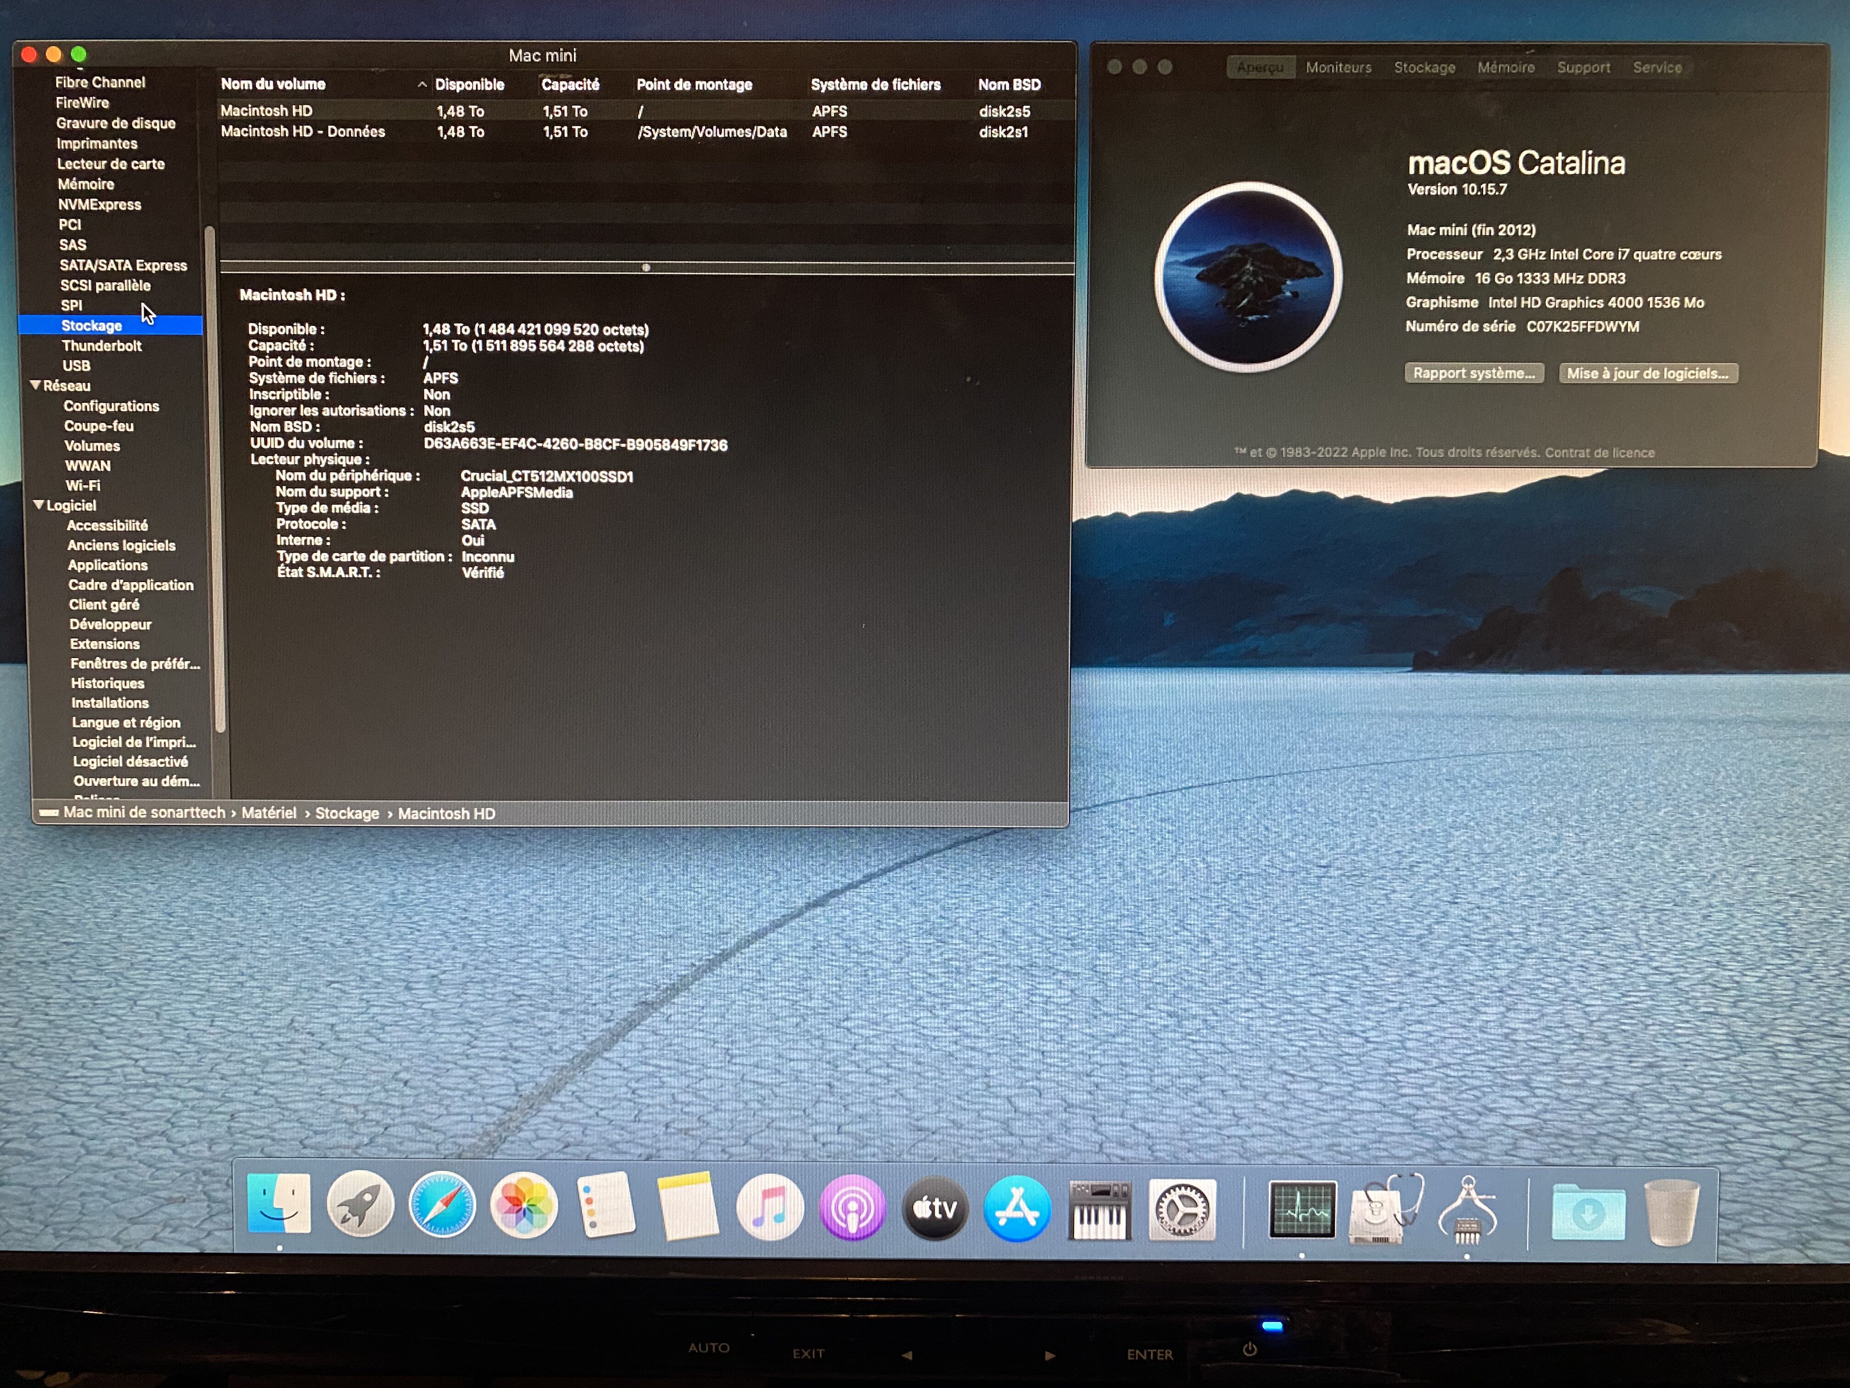Select USB in the sidebar
The image size is (1850, 1388).
tap(76, 366)
